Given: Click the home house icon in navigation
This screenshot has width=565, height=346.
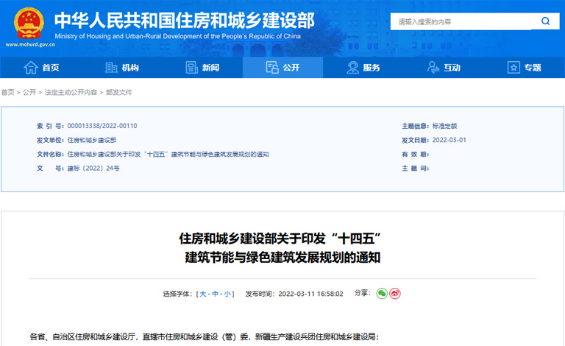Looking at the screenshot, I should (31, 68).
